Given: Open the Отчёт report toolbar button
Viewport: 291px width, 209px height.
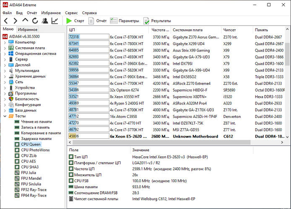Looking at the screenshot, I should (x=98, y=21).
